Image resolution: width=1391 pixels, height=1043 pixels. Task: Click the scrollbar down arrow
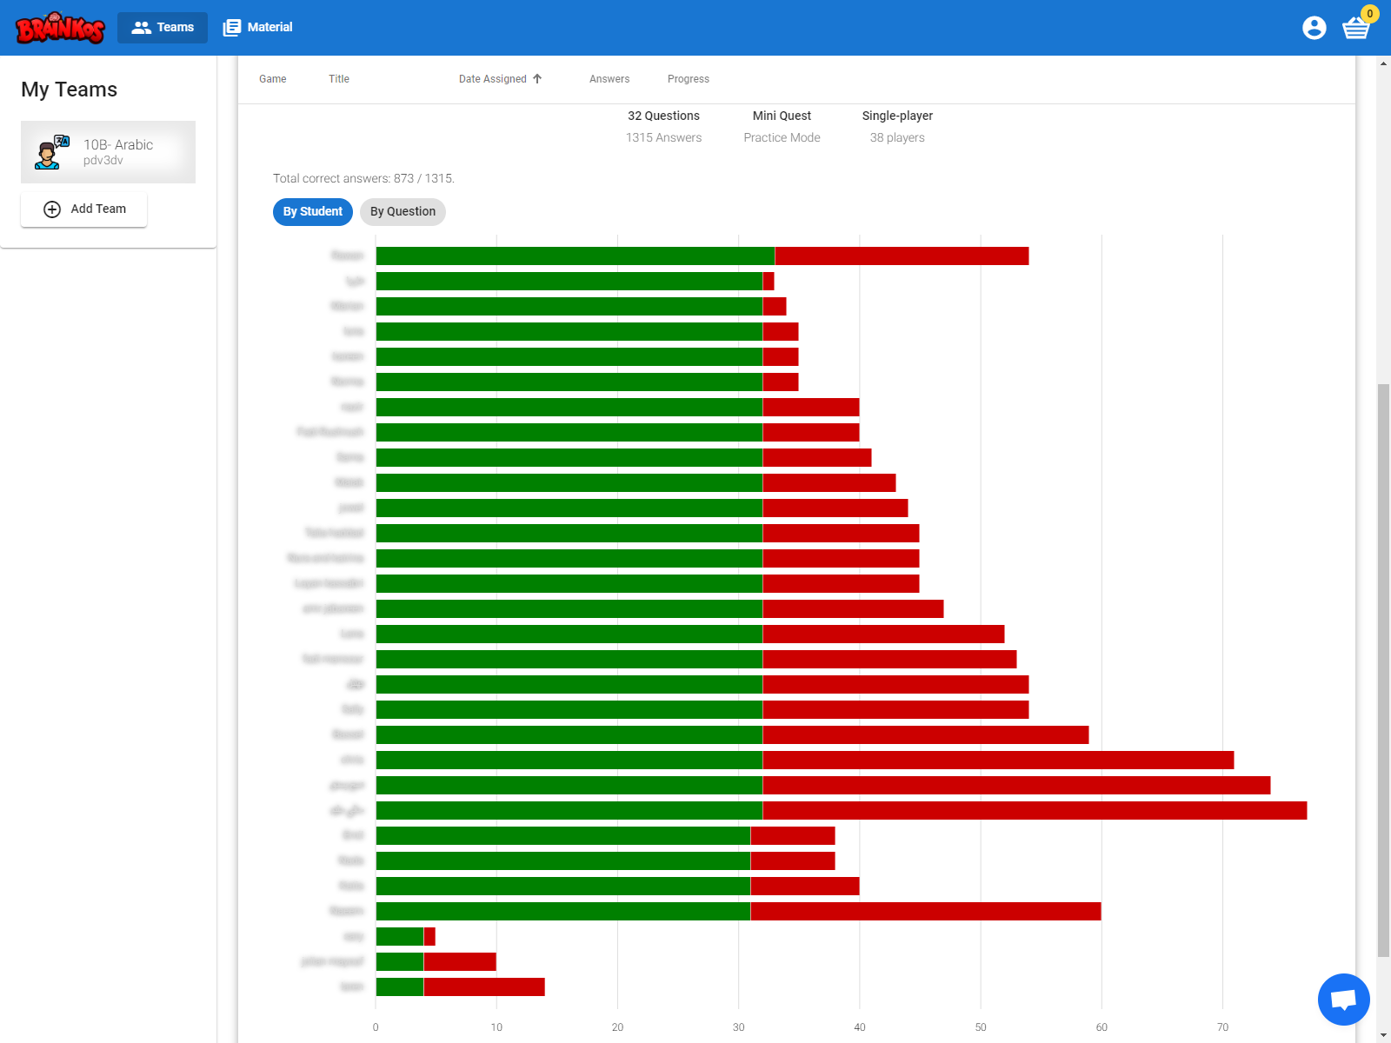[x=1383, y=1035]
